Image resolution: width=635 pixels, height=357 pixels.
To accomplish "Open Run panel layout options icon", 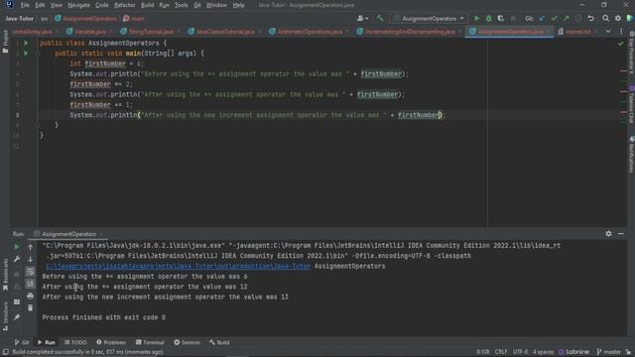I will click(17, 301).
